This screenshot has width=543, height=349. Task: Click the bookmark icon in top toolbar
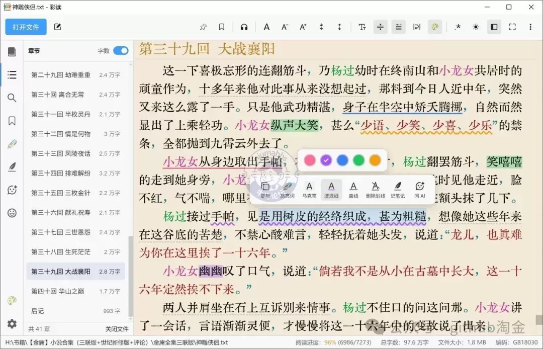pyautogui.click(x=222, y=27)
